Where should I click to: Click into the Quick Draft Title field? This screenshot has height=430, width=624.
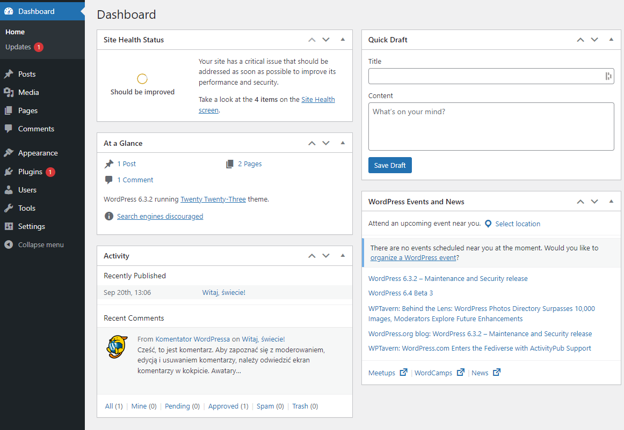(x=491, y=76)
